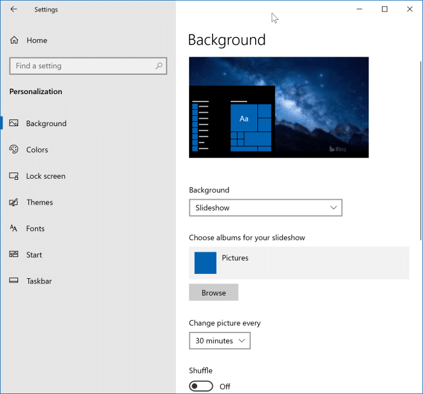The image size is (423, 394).
Task: Maximize the Settings window
Action: [384, 9]
